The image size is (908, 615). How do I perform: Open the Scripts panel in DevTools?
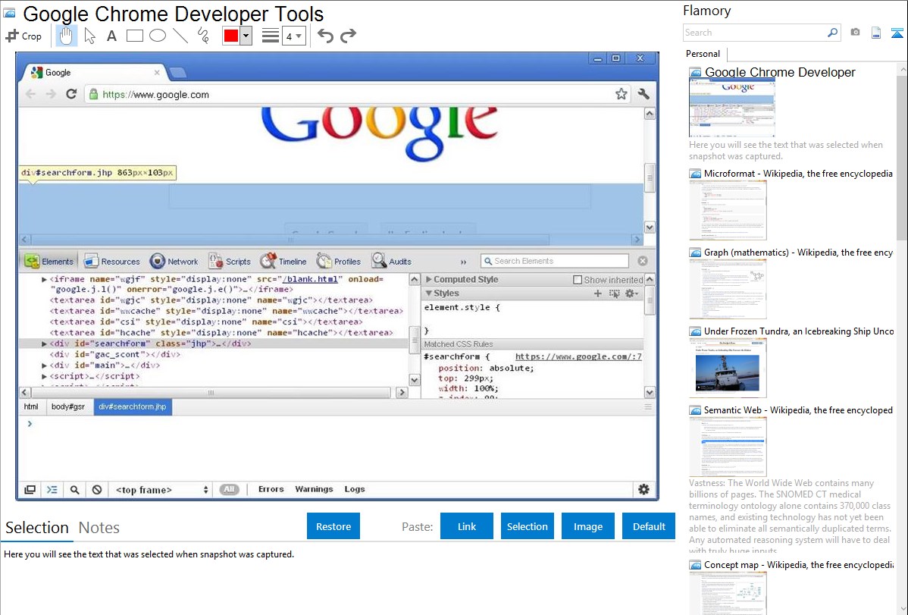(230, 262)
